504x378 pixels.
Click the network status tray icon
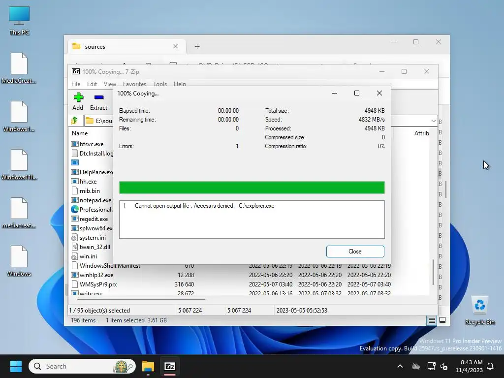[431, 366]
